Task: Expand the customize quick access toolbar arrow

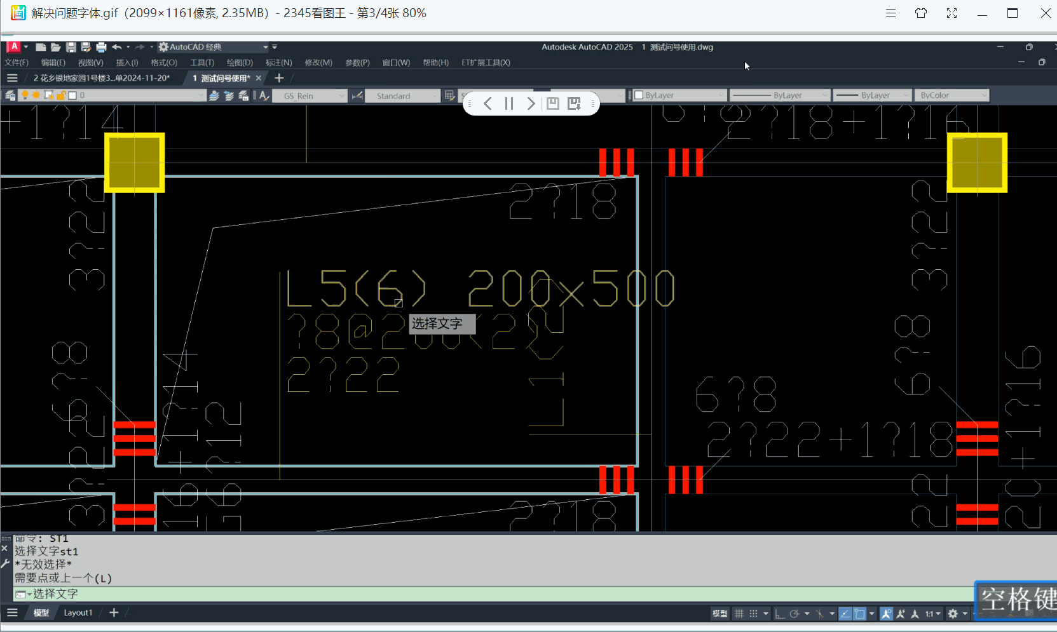Action: pos(275,47)
